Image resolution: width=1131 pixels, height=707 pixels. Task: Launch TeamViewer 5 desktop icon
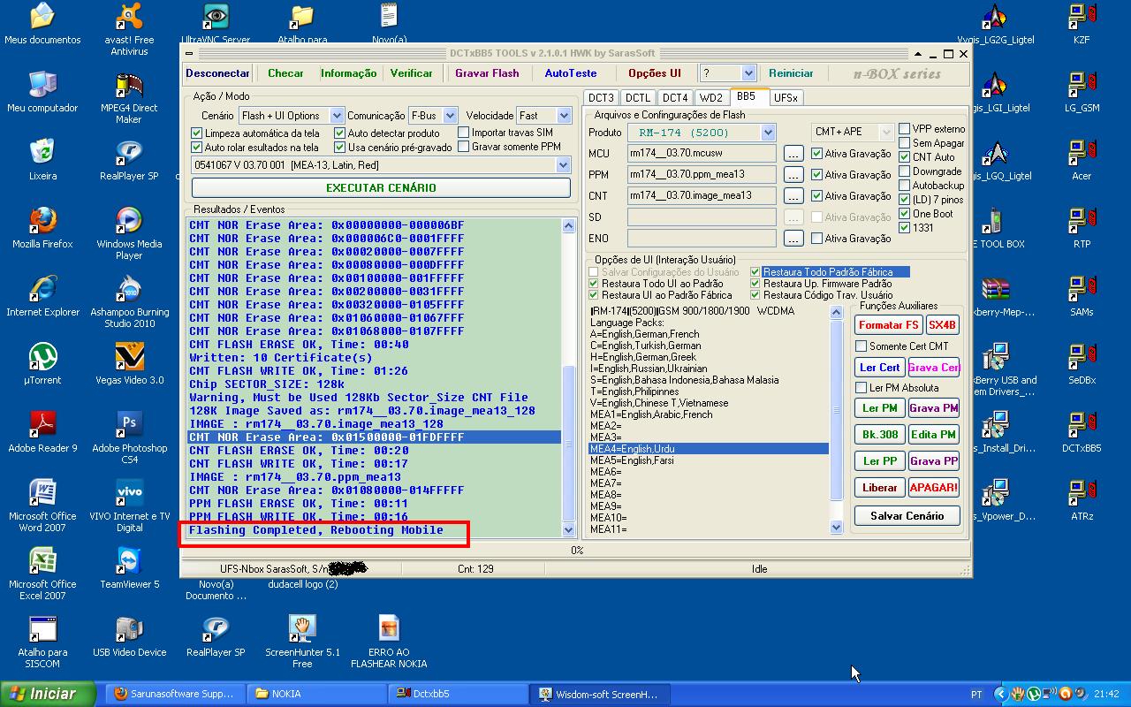pyautogui.click(x=129, y=568)
